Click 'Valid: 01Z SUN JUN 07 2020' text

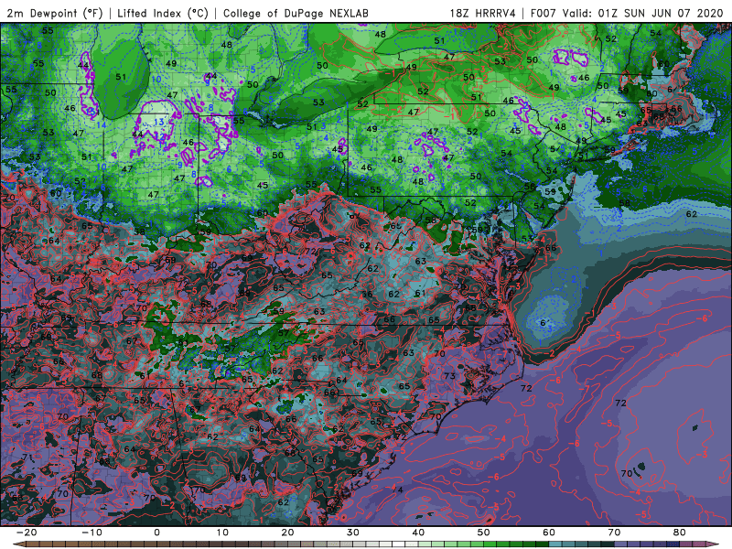coord(642,13)
